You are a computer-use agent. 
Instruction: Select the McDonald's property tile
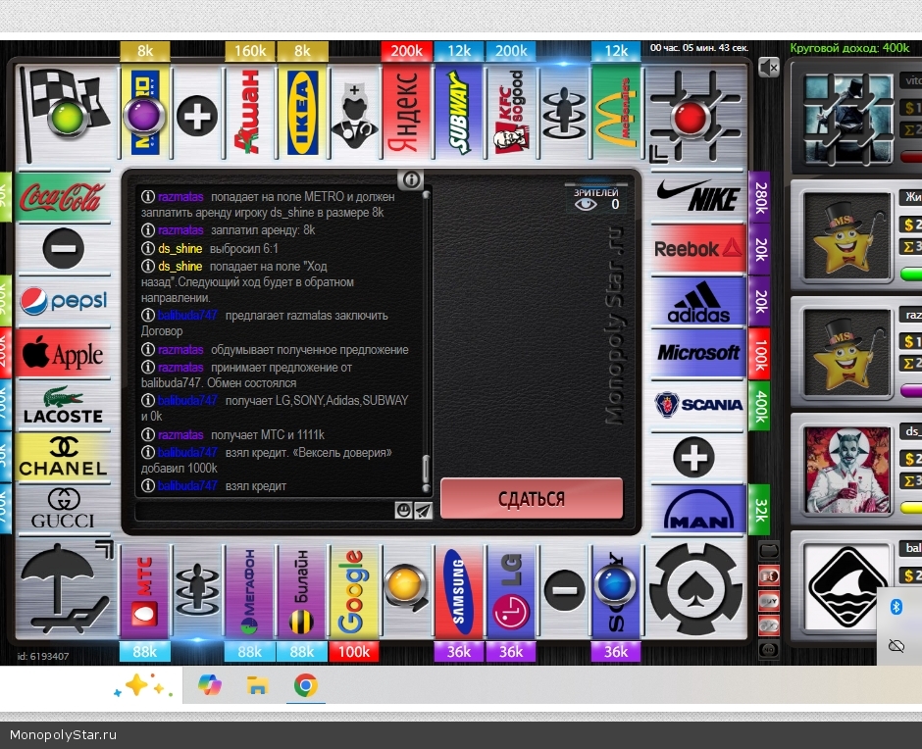point(616,113)
